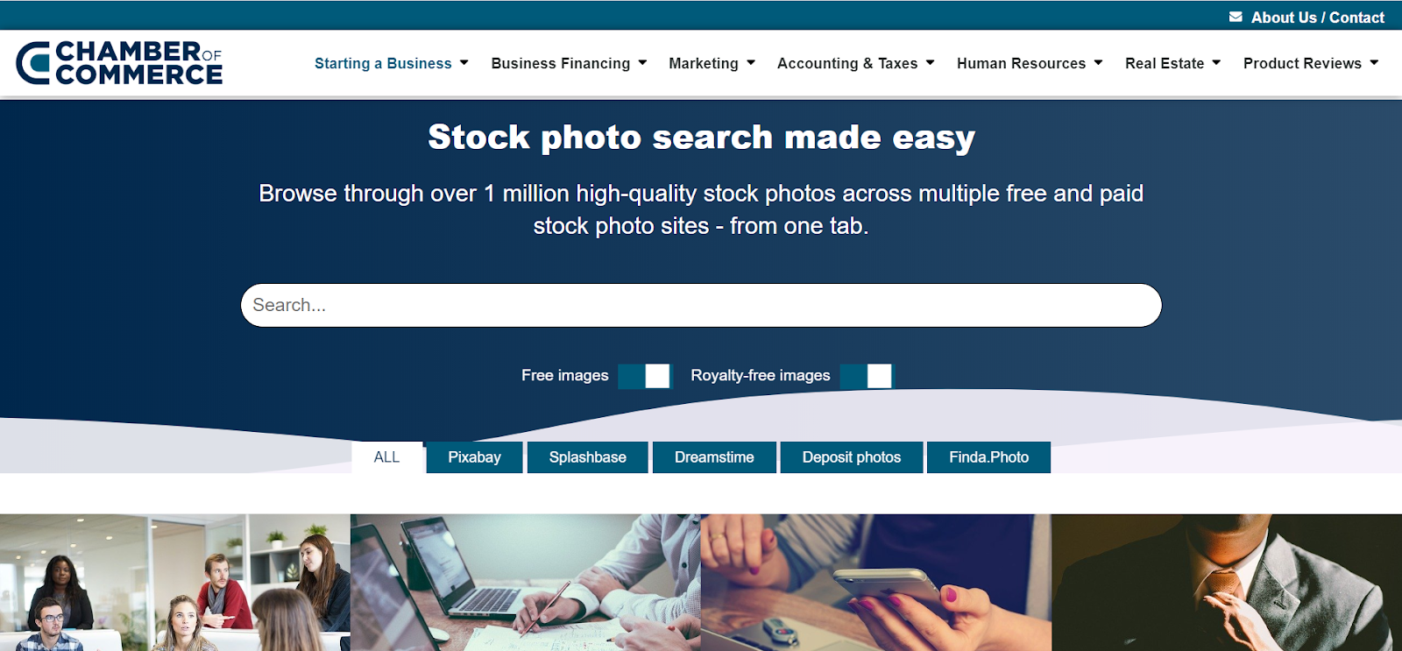
Task: Switch to the Splashbase tab
Action: point(588,457)
